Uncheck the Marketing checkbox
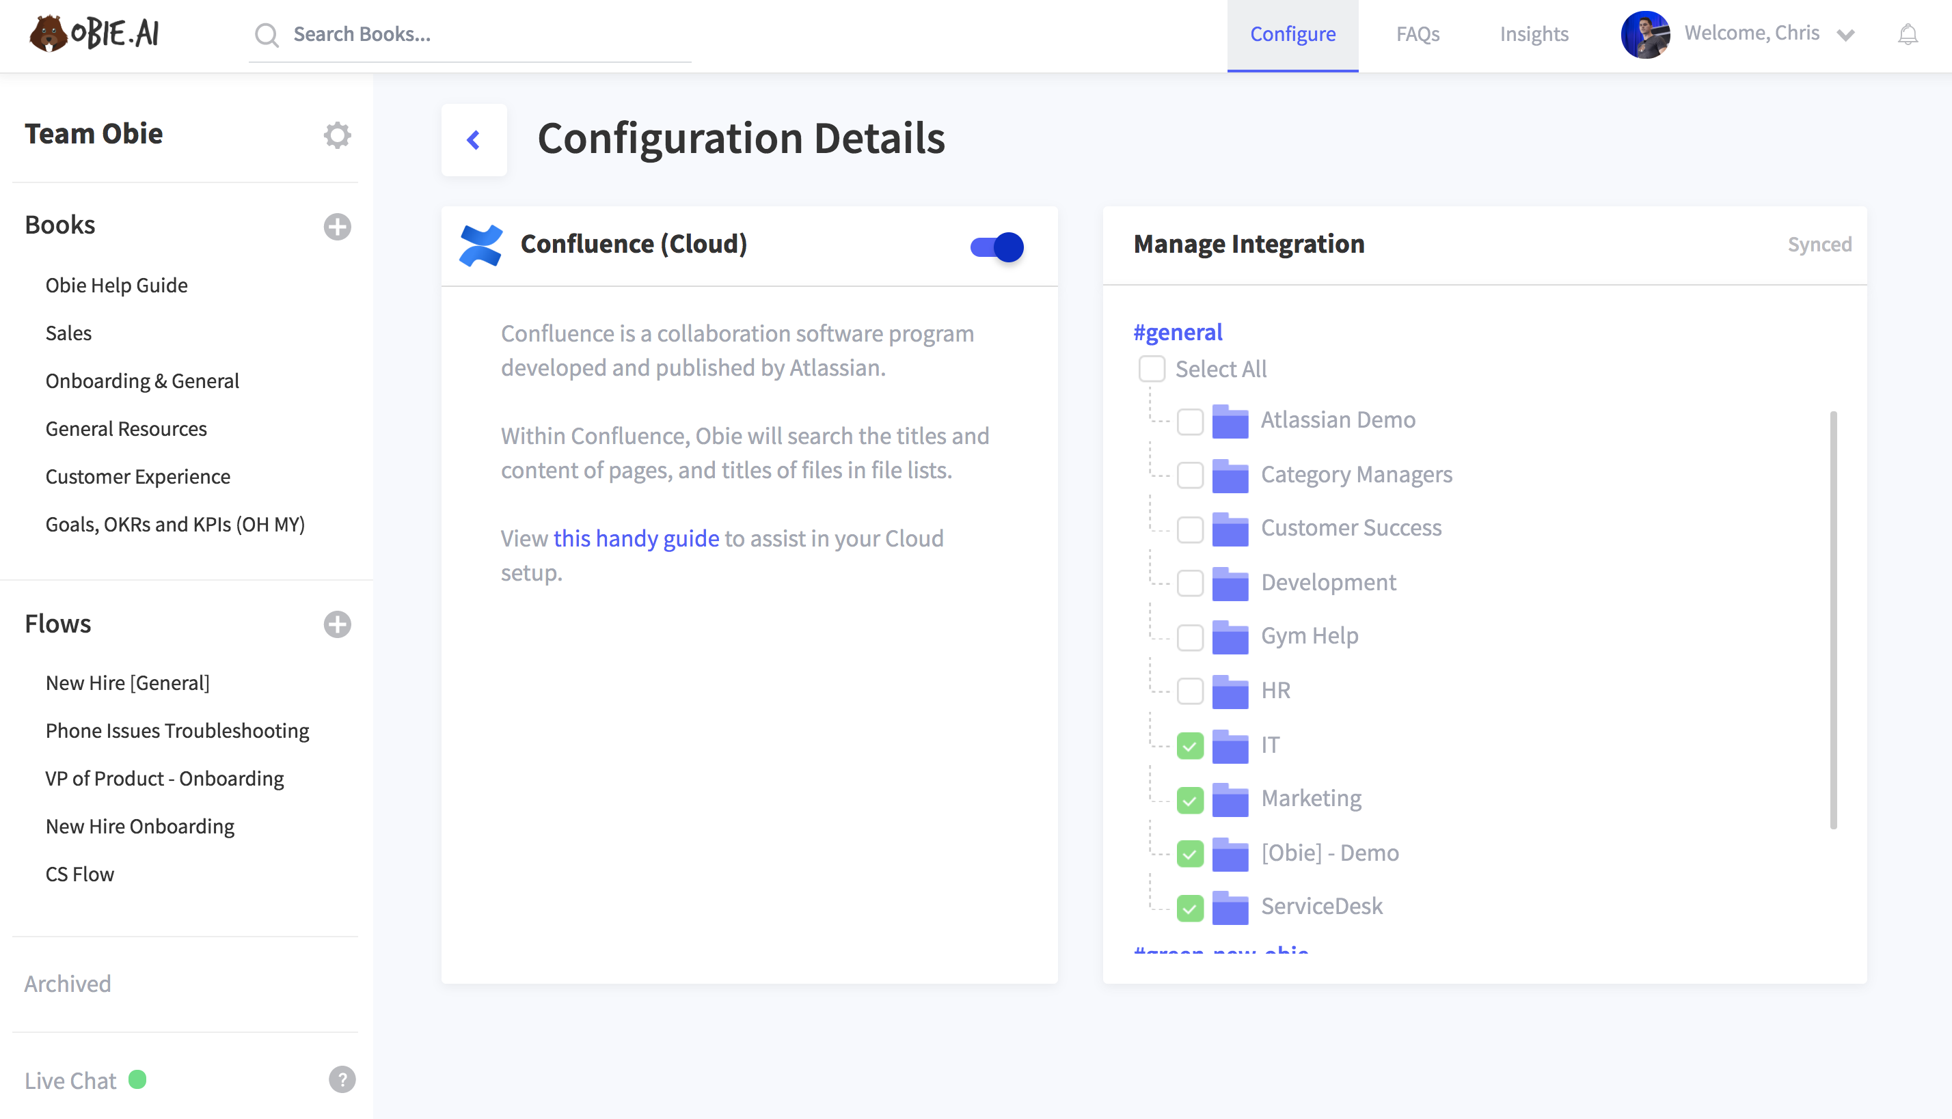1952x1119 pixels. pyautogui.click(x=1190, y=800)
